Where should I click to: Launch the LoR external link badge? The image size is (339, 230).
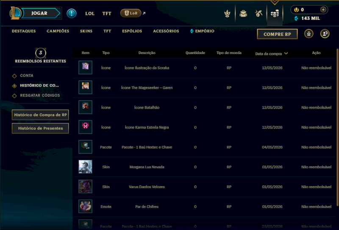click(x=131, y=13)
